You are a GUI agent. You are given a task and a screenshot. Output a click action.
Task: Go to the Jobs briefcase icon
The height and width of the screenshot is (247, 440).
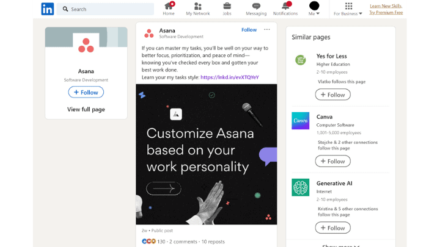point(227,6)
